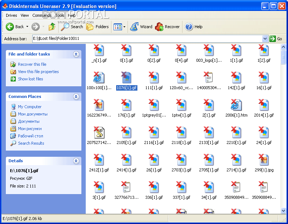
Task: Click the selected 1076[1].gif file name
Action: (x=126, y=88)
